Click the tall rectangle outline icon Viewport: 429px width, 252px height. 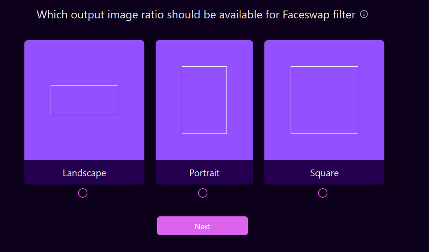click(204, 100)
